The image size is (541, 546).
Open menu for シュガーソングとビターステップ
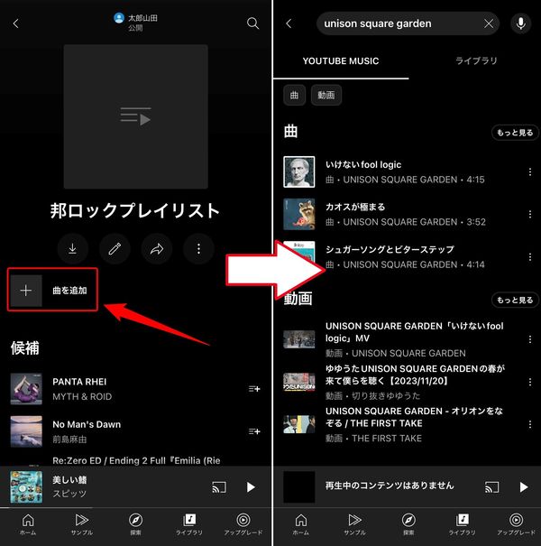530,257
